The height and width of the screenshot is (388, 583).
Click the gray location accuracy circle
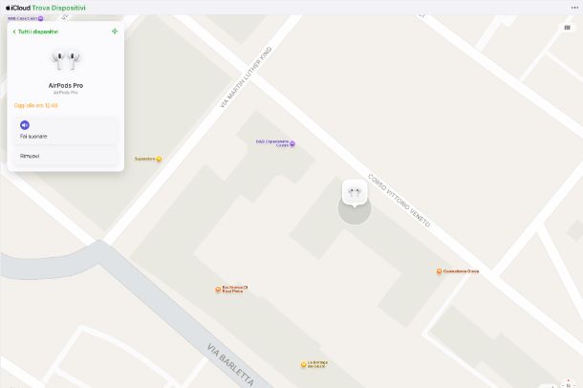(x=355, y=214)
